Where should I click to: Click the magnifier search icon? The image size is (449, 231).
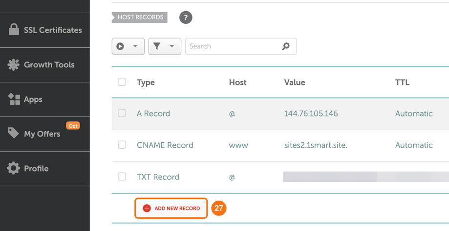point(285,46)
